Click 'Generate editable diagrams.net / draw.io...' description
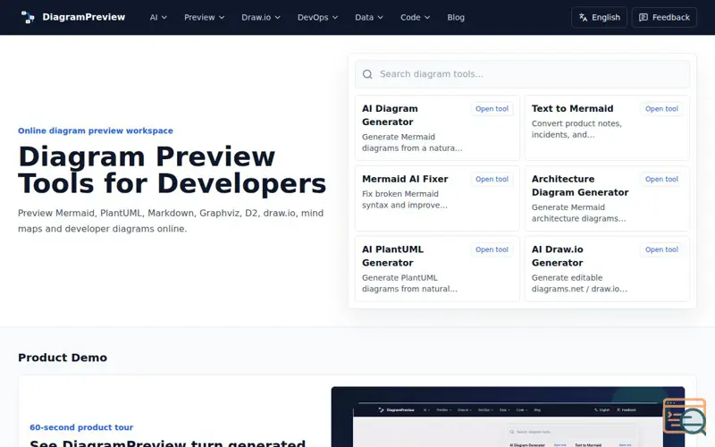 tap(579, 283)
